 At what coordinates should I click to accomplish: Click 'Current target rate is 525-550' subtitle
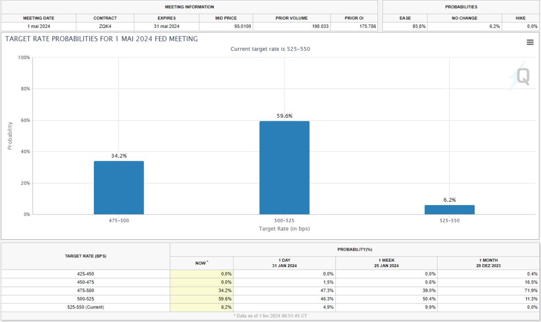point(270,49)
